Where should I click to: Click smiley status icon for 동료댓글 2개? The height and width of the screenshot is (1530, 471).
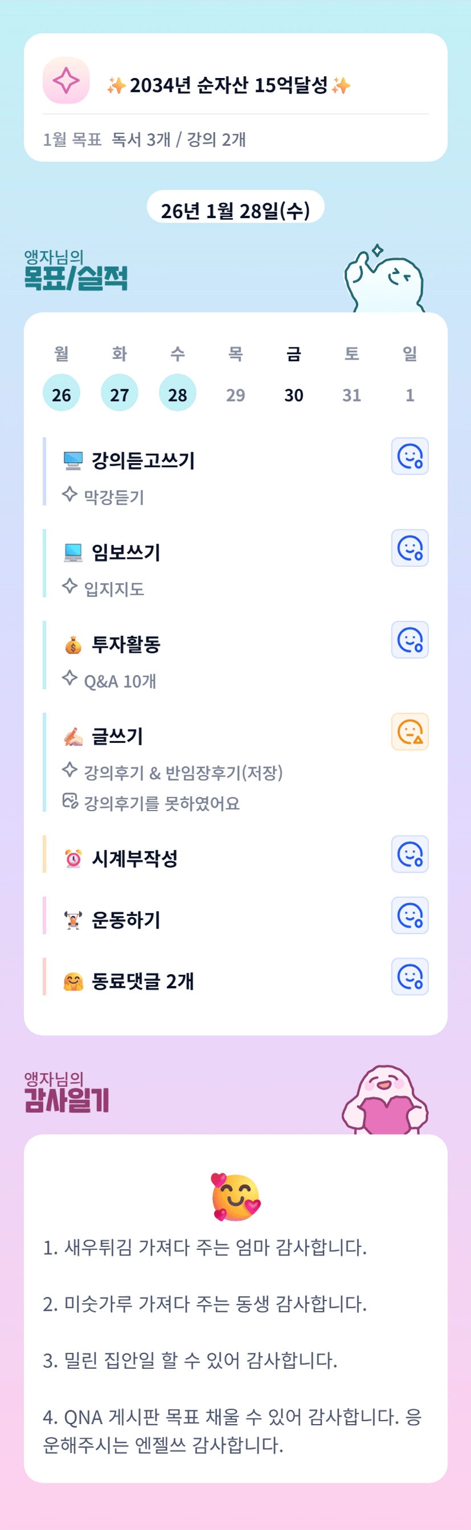pos(409,976)
